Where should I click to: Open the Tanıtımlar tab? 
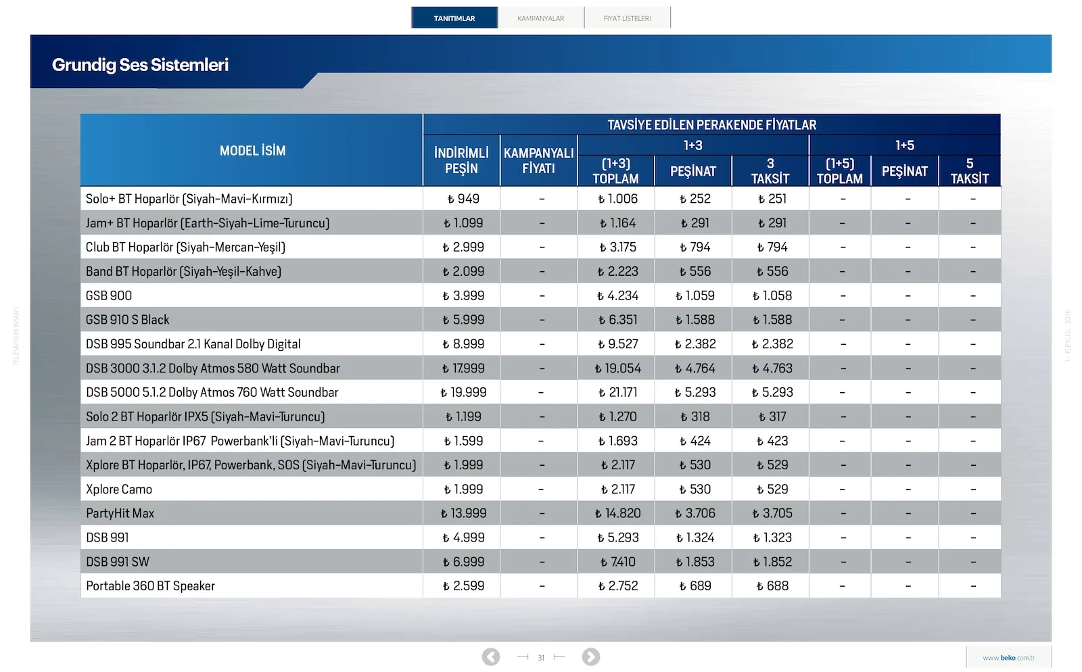[454, 18]
